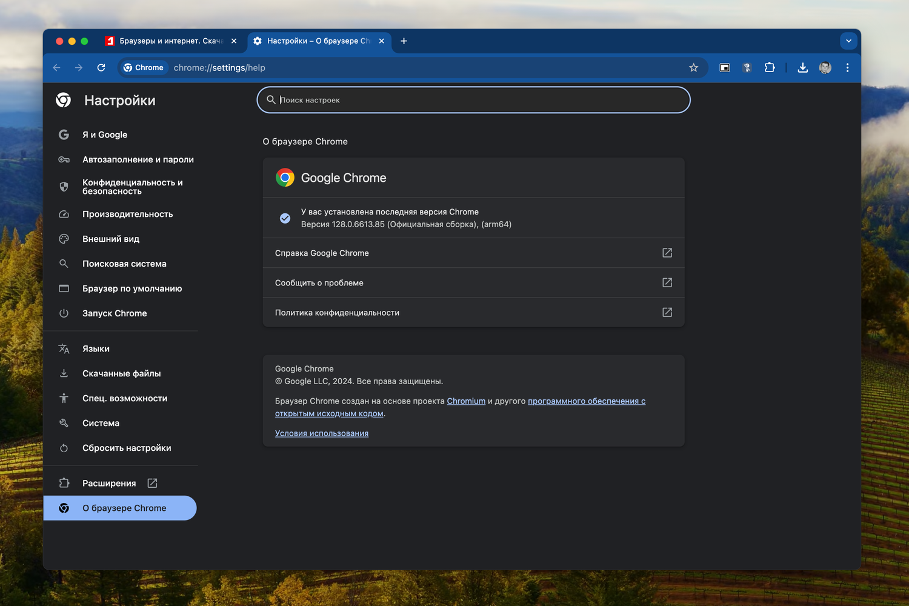909x606 pixels.
Task: Follow the Chromium project link
Action: pos(466,401)
